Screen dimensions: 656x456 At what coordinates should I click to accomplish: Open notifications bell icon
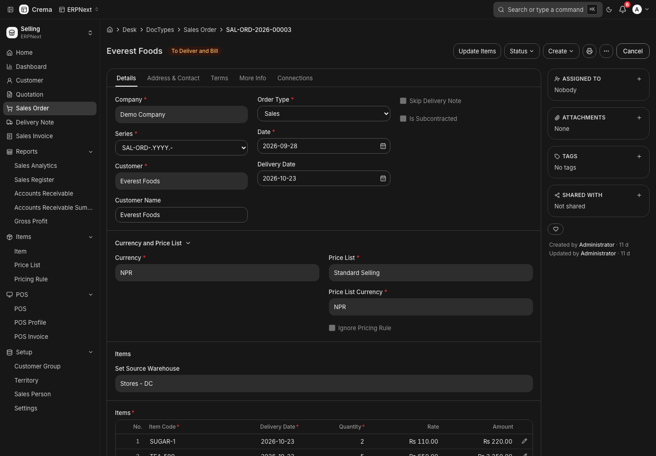point(623,10)
